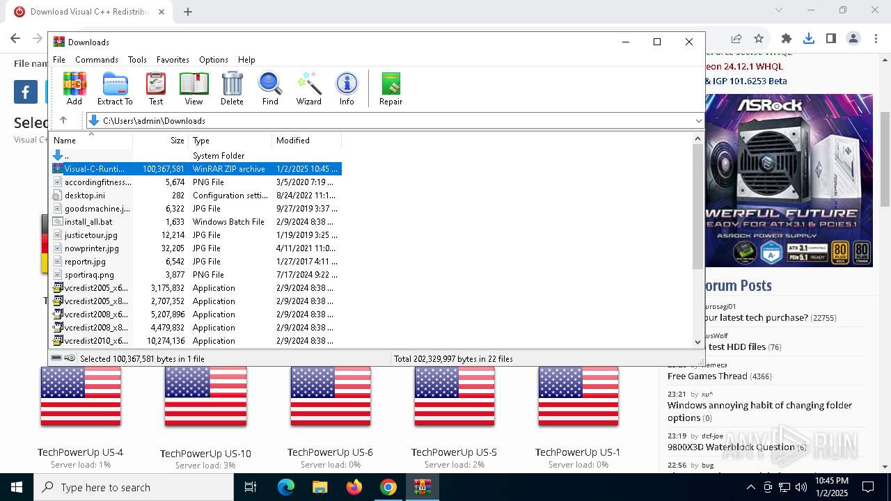The height and width of the screenshot is (501, 891).
Task: Sort files by Type column
Action: pos(230,140)
